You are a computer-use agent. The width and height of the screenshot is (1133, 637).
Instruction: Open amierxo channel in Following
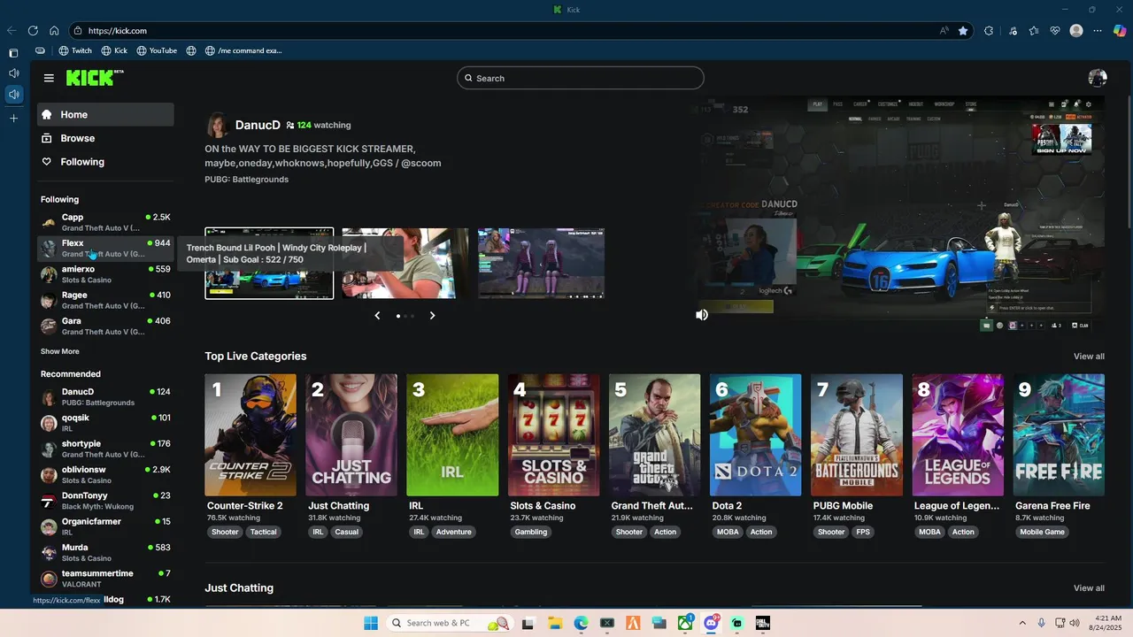point(105,274)
